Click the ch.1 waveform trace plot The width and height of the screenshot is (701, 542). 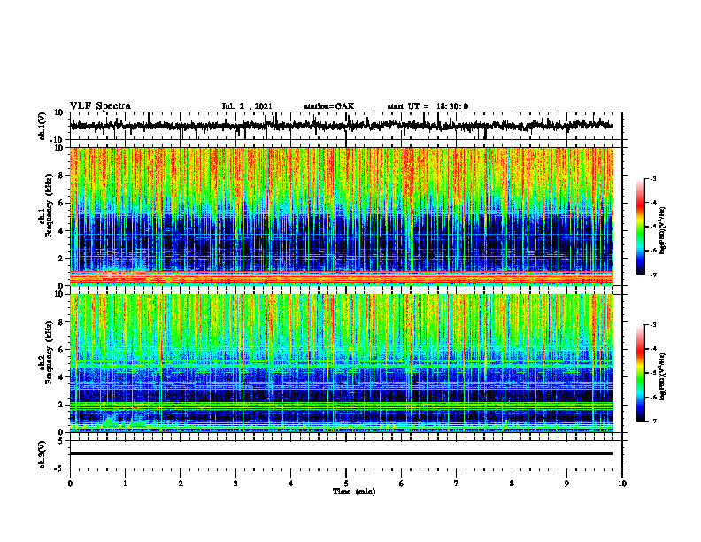342,126
